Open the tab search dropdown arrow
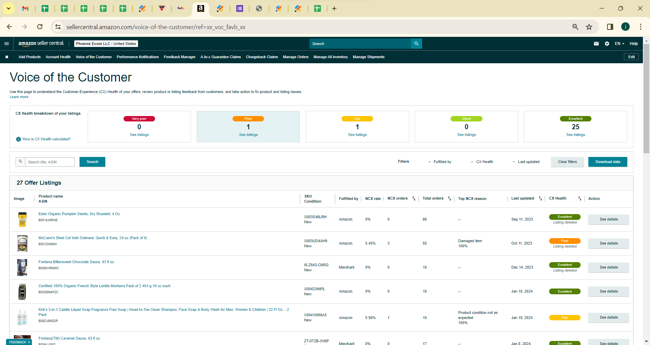The width and height of the screenshot is (650, 345). tap(8, 8)
